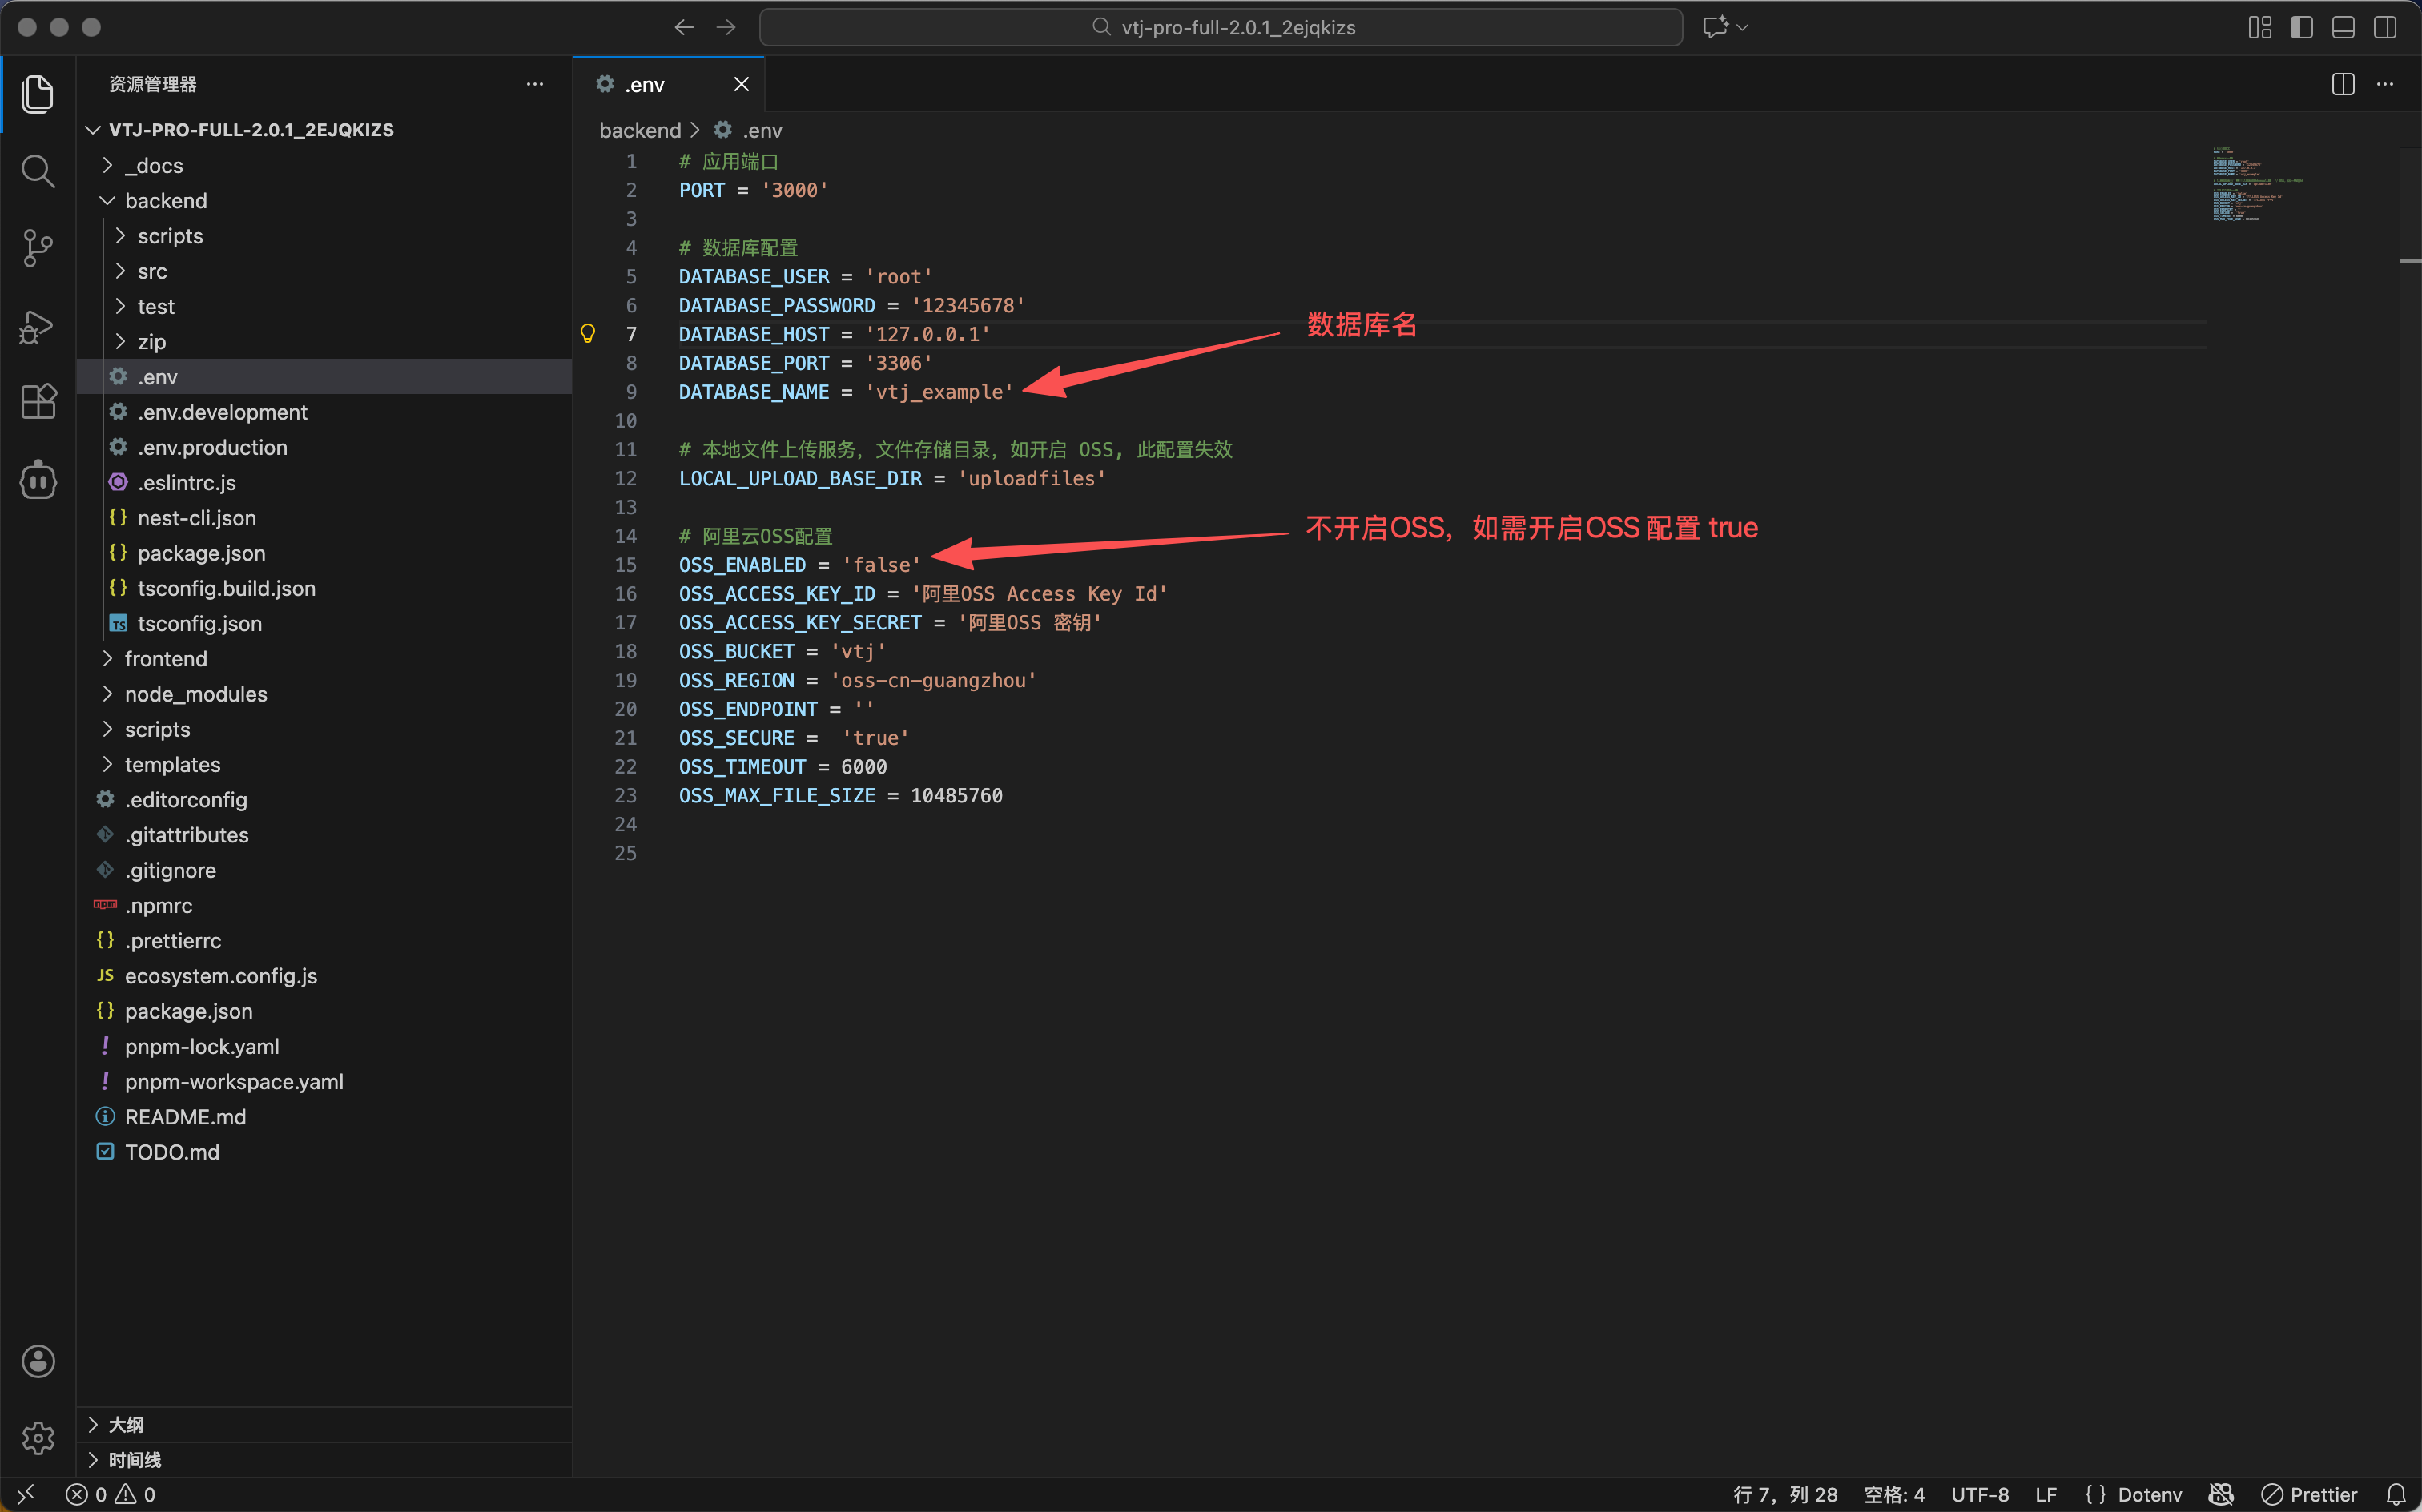Viewport: 2422px width, 1512px height.
Task: Toggle the bottom panel visibility
Action: click(2343, 27)
